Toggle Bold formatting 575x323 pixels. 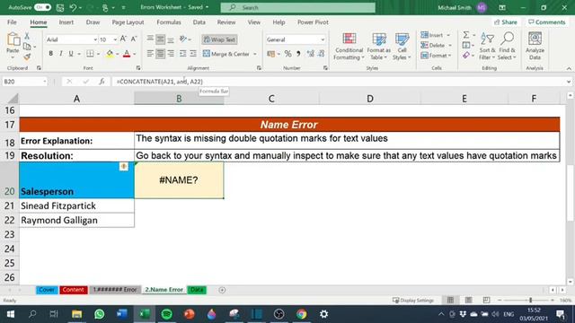pyautogui.click(x=50, y=54)
